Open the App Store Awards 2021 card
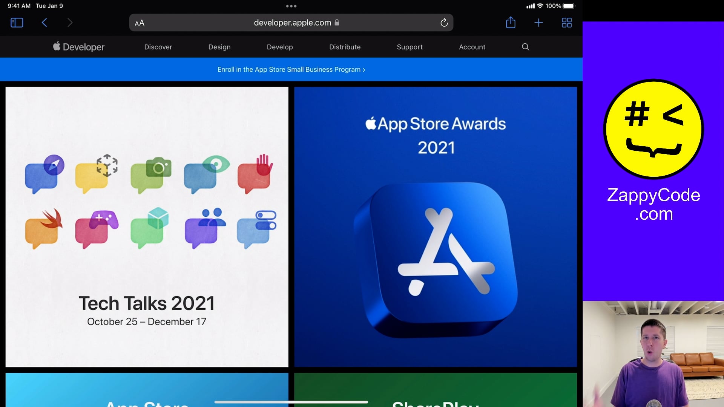Image resolution: width=724 pixels, height=407 pixels. pos(436,227)
